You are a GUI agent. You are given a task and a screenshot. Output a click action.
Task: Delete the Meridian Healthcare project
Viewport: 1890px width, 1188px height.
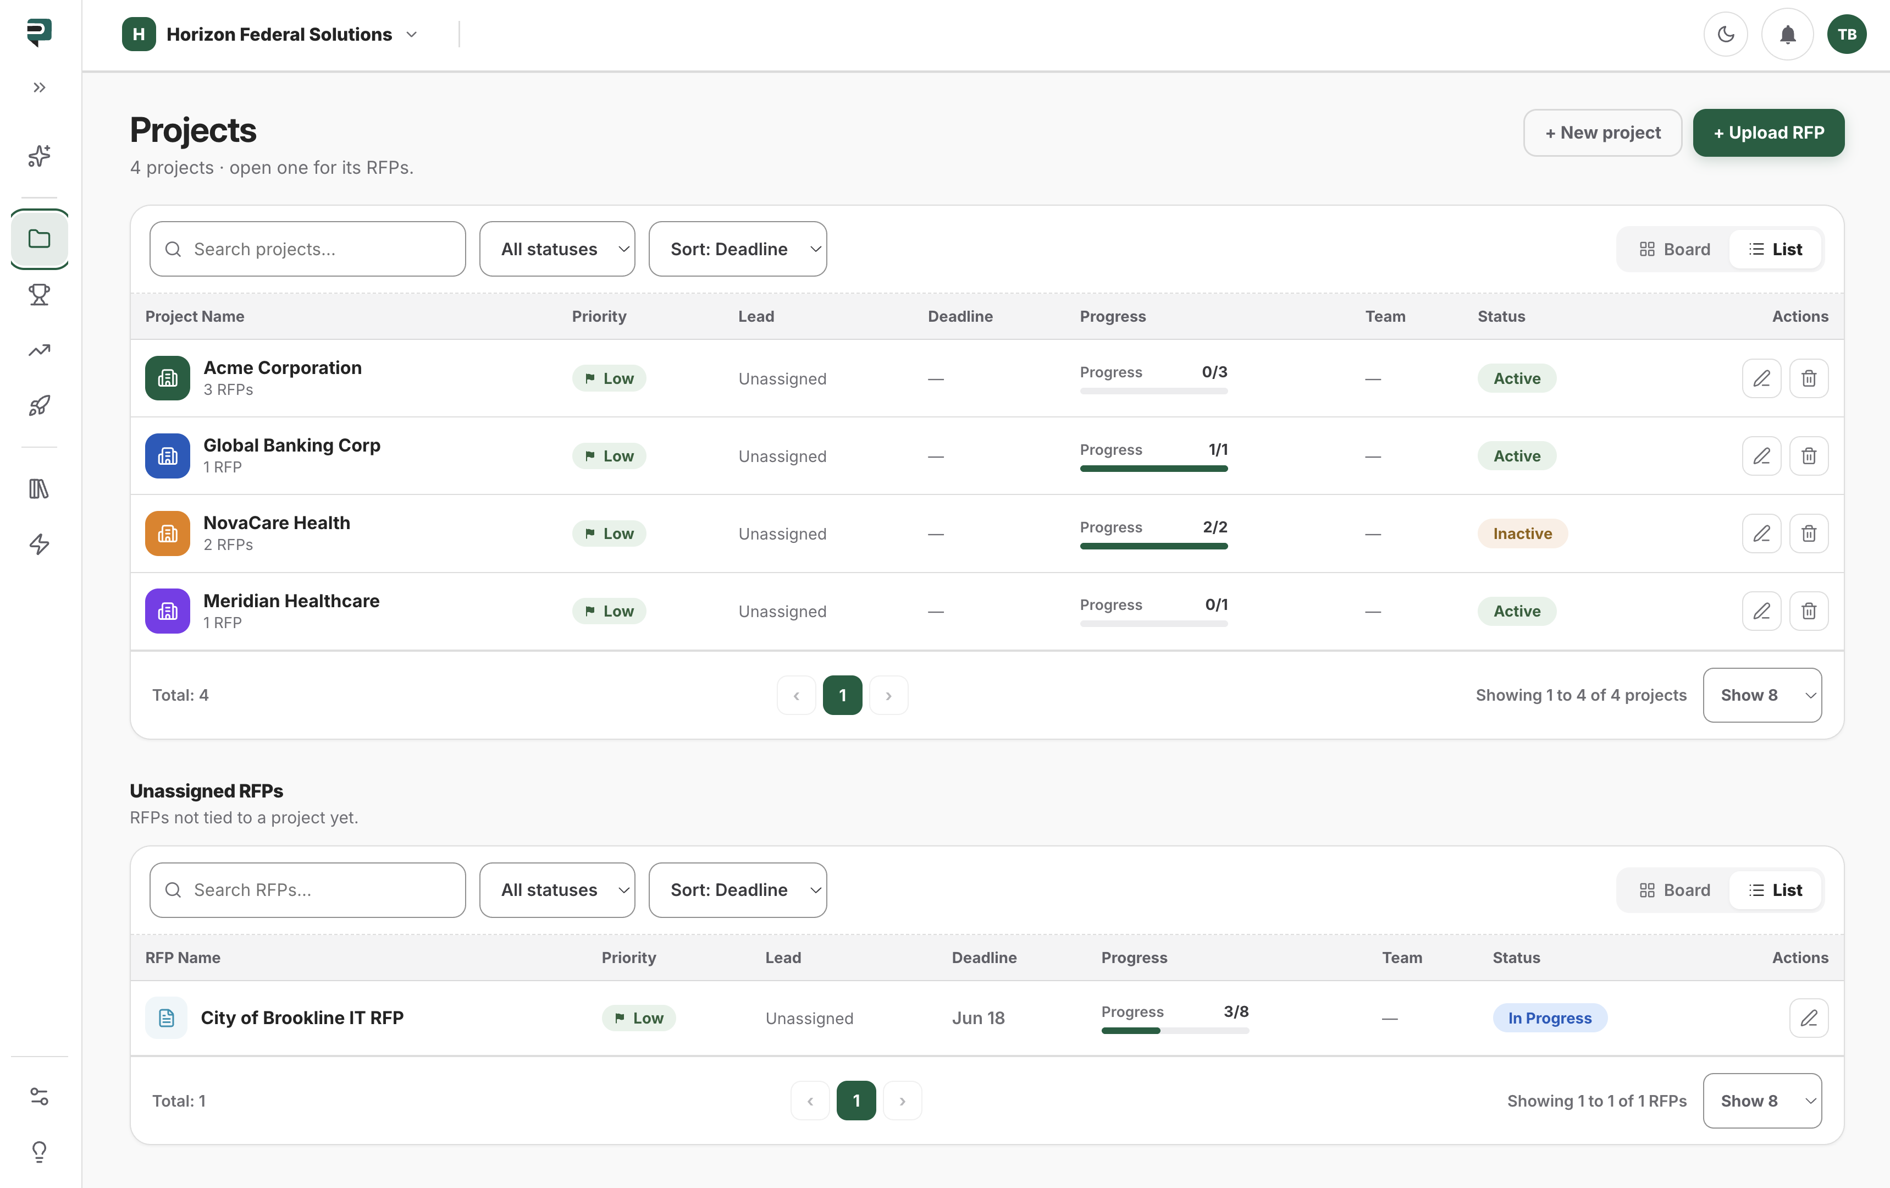1809,611
